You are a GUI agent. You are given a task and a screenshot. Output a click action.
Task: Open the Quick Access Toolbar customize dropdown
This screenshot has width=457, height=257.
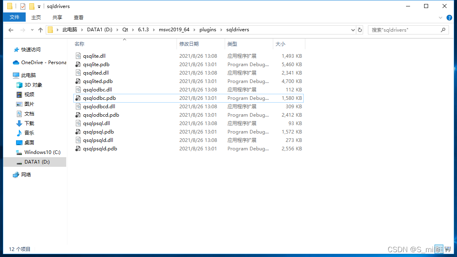pos(39,6)
